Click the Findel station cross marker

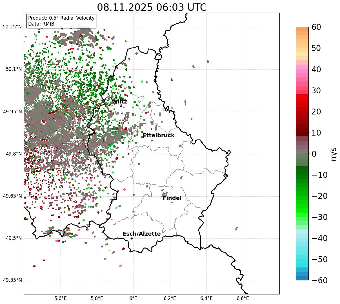(172, 203)
